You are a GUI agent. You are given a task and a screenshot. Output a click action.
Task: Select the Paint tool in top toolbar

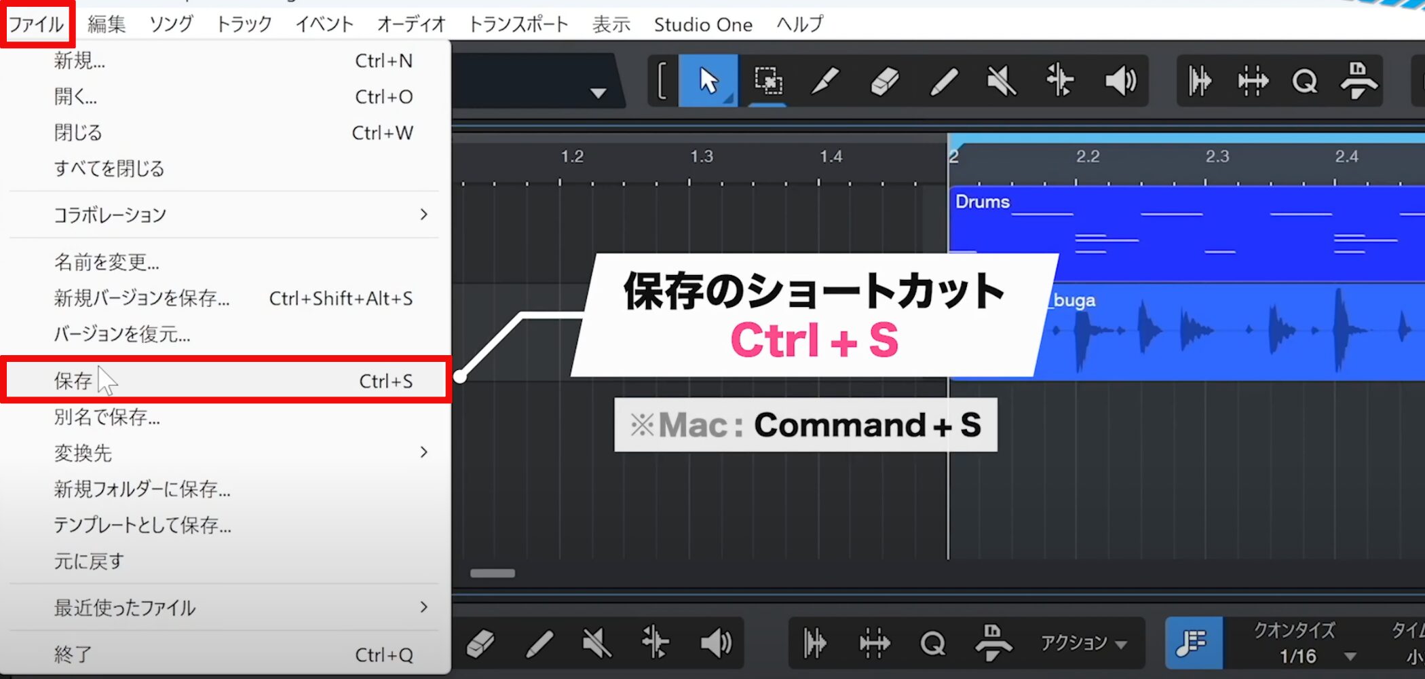(943, 81)
